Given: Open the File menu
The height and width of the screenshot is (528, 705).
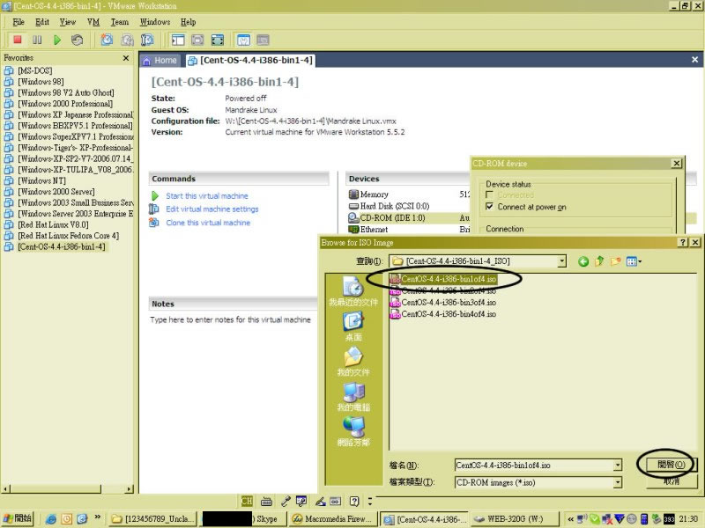Looking at the screenshot, I should click(x=19, y=22).
